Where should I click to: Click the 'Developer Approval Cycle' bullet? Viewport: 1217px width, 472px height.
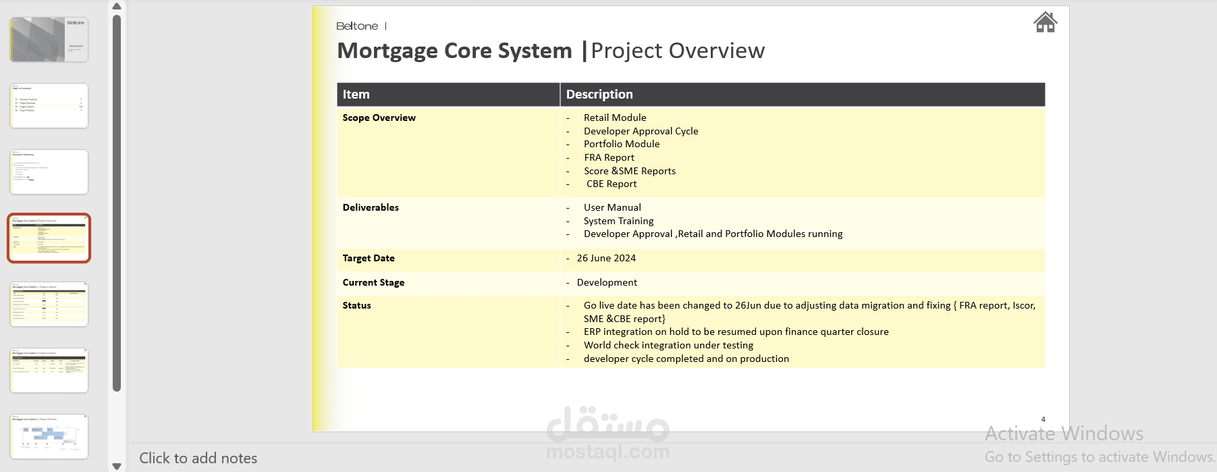(641, 131)
